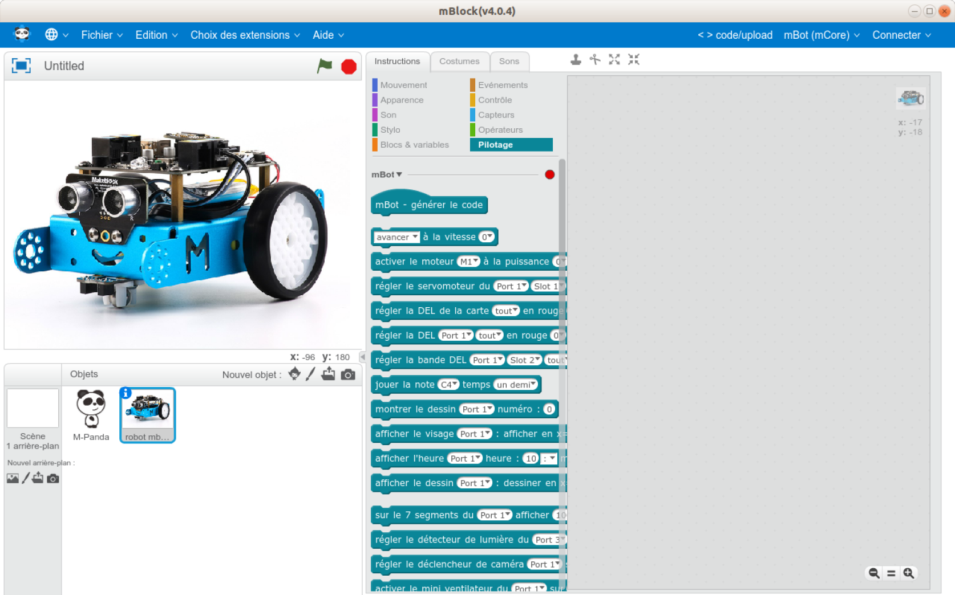955x595 pixels.
Task: Select the Contrôle block category
Action: point(495,100)
